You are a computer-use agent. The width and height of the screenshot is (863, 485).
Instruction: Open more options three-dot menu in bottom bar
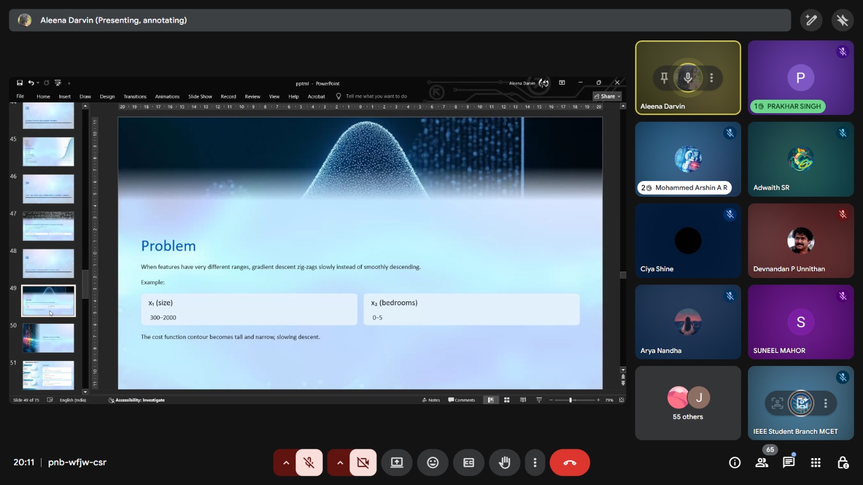(x=535, y=462)
